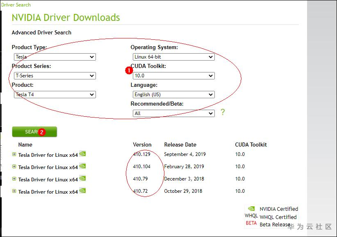337x237 pixels.
Task: Click version number 410.104
Action: point(141,166)
